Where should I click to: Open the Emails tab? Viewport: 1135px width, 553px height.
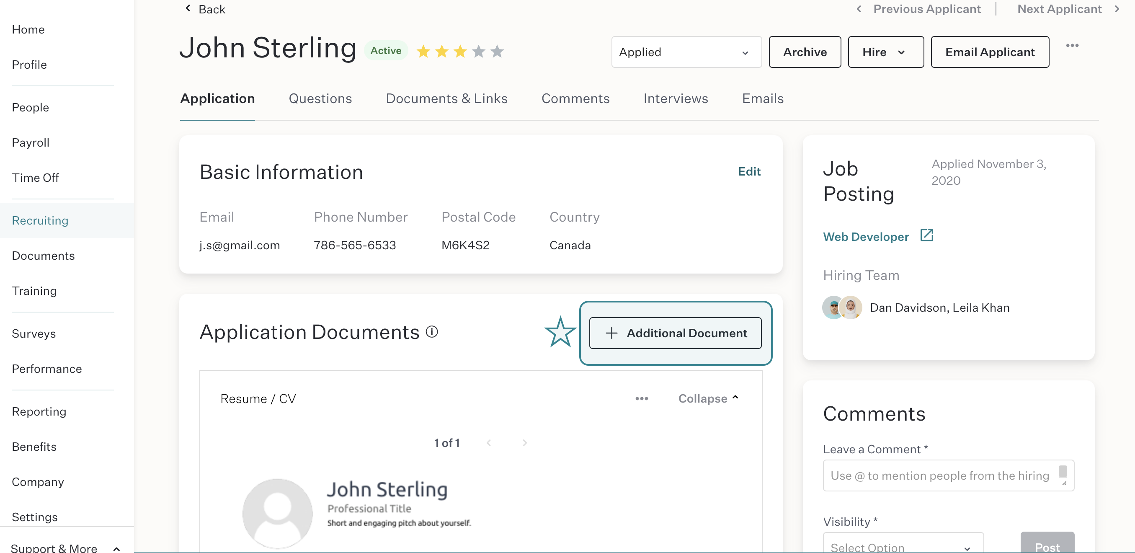(763, 98)
